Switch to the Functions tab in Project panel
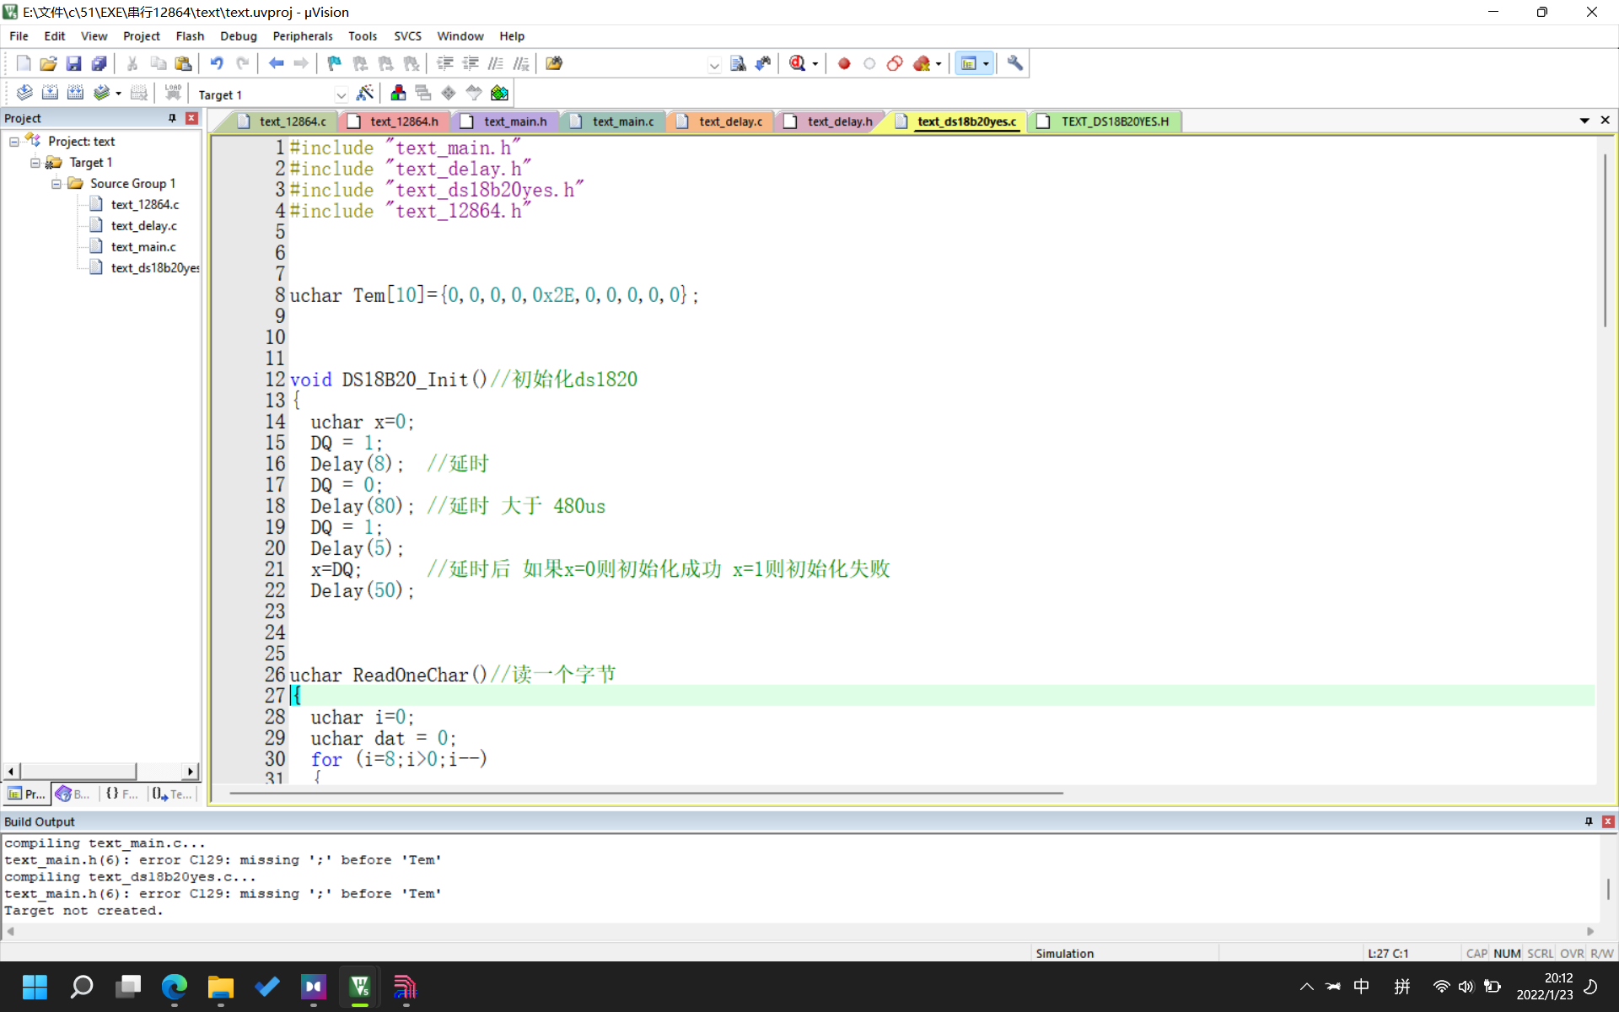 [122, 794]
